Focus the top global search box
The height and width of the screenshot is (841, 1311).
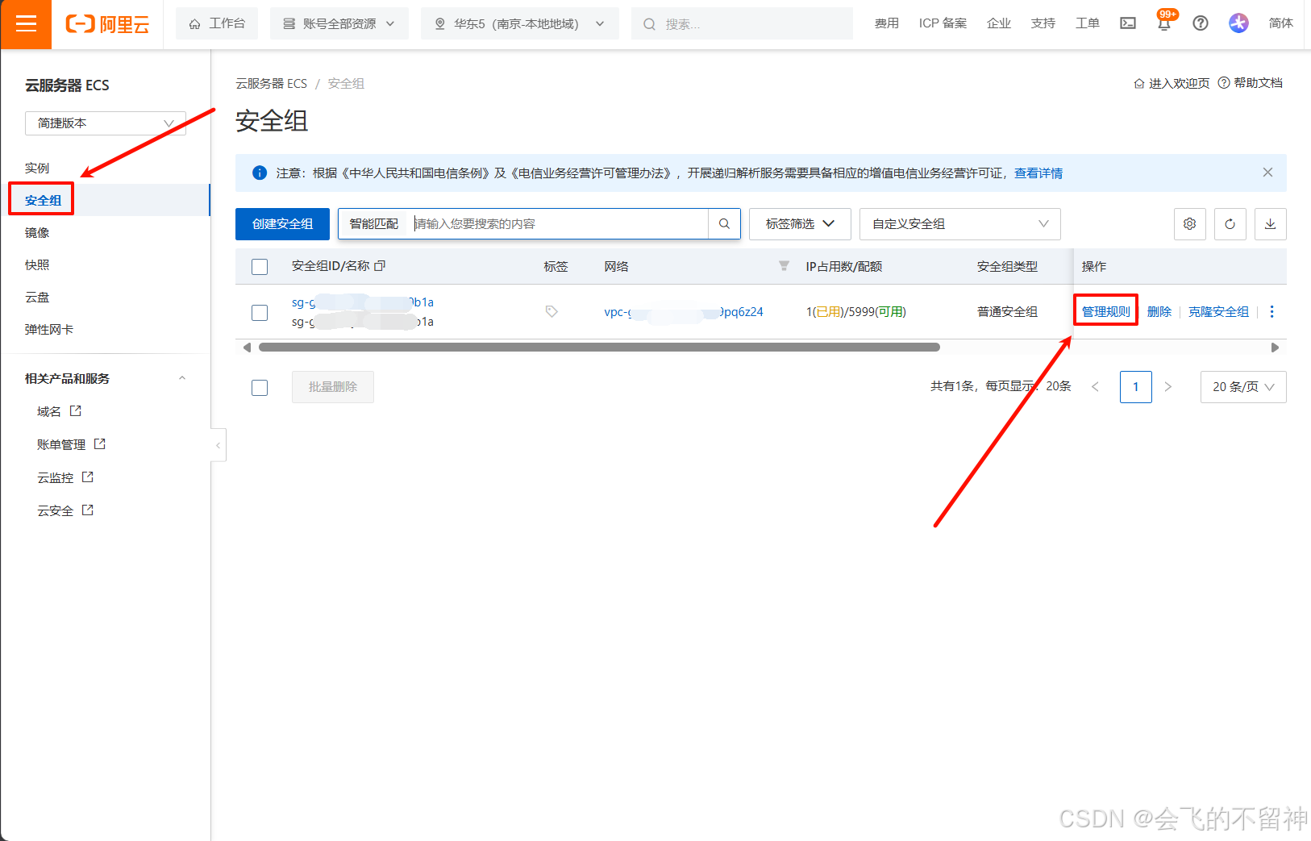click(x=742, y=24)
